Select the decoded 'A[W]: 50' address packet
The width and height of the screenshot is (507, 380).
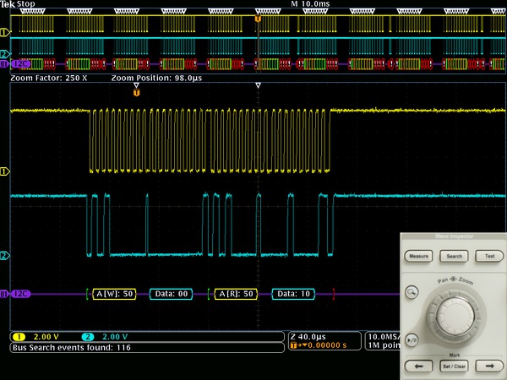[x=114, y=294]
